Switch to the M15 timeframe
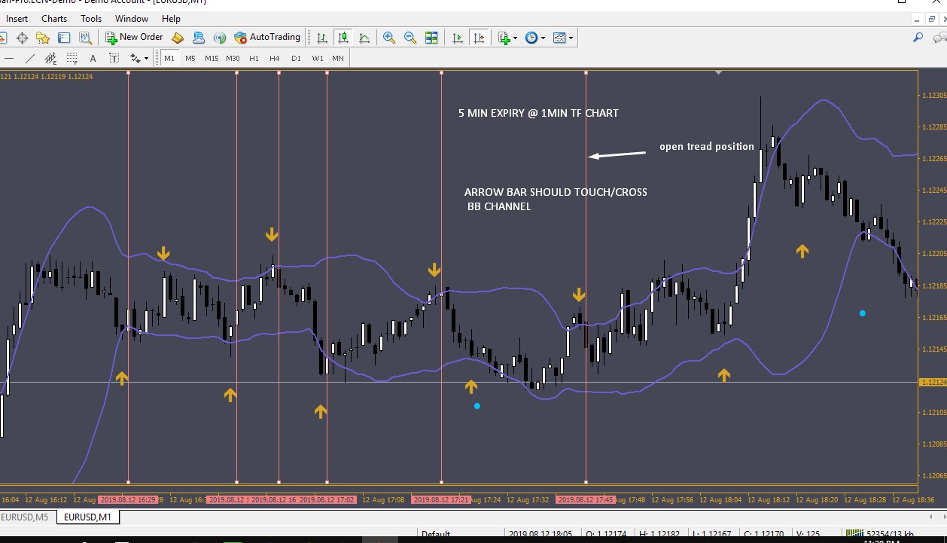Image resolution: width=947 pixels, height=543 pixels. pyautogui.click(x=212, y=58)
